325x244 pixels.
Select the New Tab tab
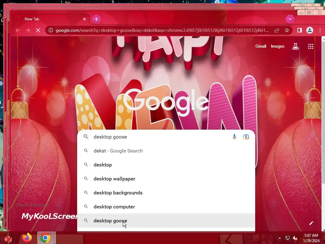click(52, 19)
